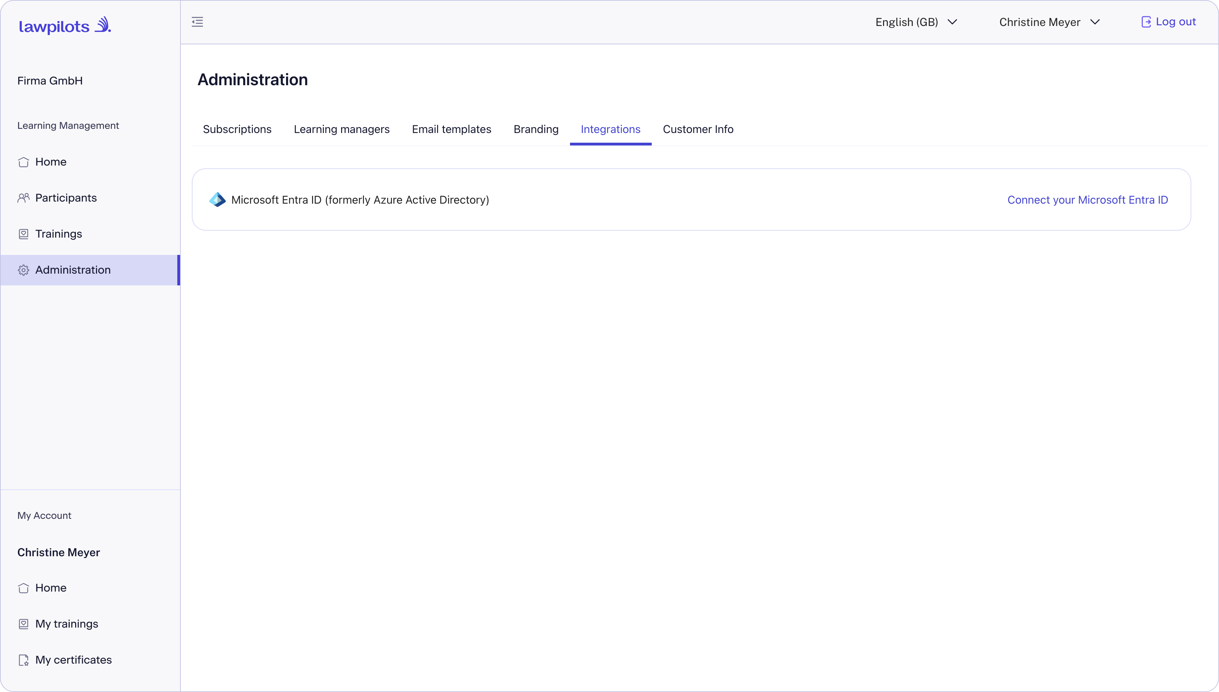Click the lawpilots logo
This screenshot has height=692, width=1219.
tap(65, 26)
